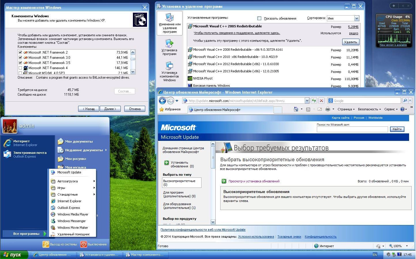This screenshot has height=259, width=416.
Task: Open the recent pages dropdown next to forward button
Action: [x=177, y=101]
